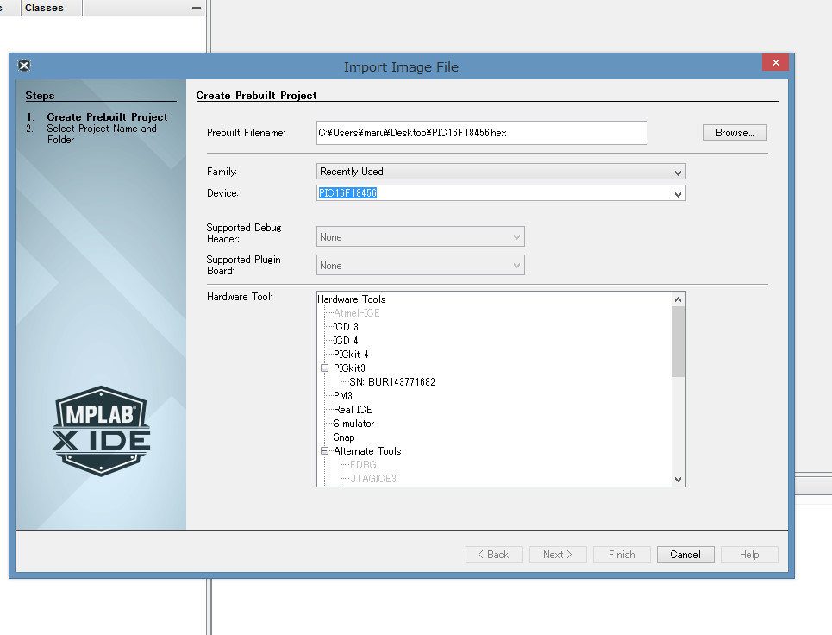Minimize the Classes panel behind the dialog
This screenshot has width=832, height=635.
point(196,8)
